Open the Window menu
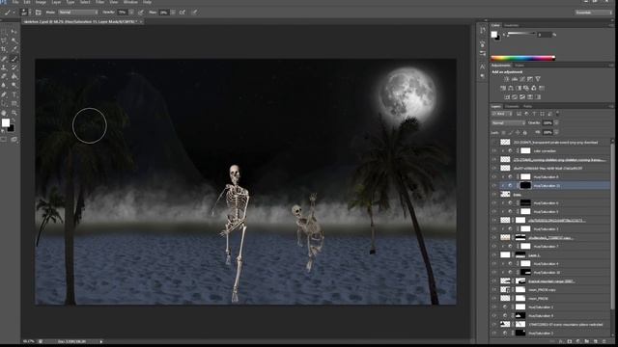This screenshot has height=347, width=618. tap(131, 2)
